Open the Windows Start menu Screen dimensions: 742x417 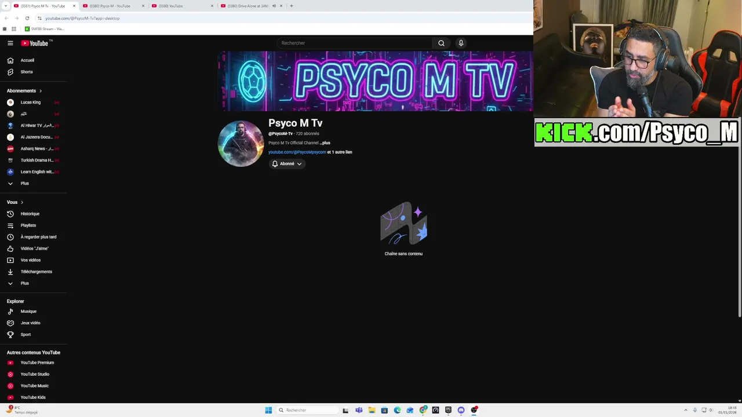(x=268, y=410)
